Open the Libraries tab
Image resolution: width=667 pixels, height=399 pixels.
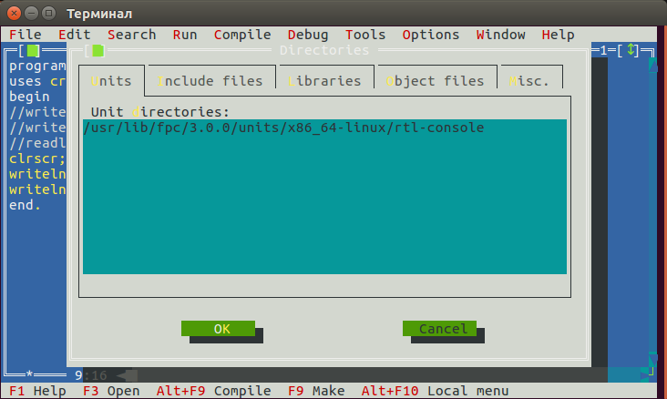click(x=324, y=81)
